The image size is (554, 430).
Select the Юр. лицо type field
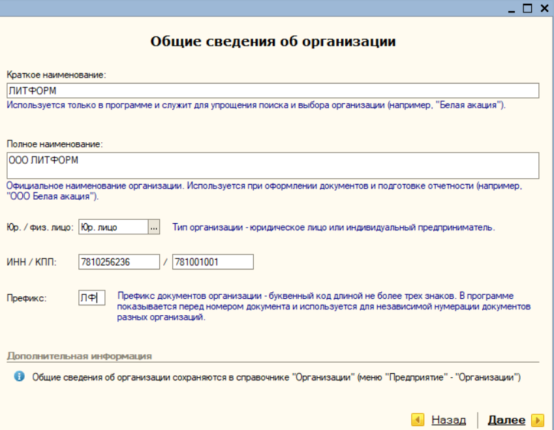(x=113, y=227)
